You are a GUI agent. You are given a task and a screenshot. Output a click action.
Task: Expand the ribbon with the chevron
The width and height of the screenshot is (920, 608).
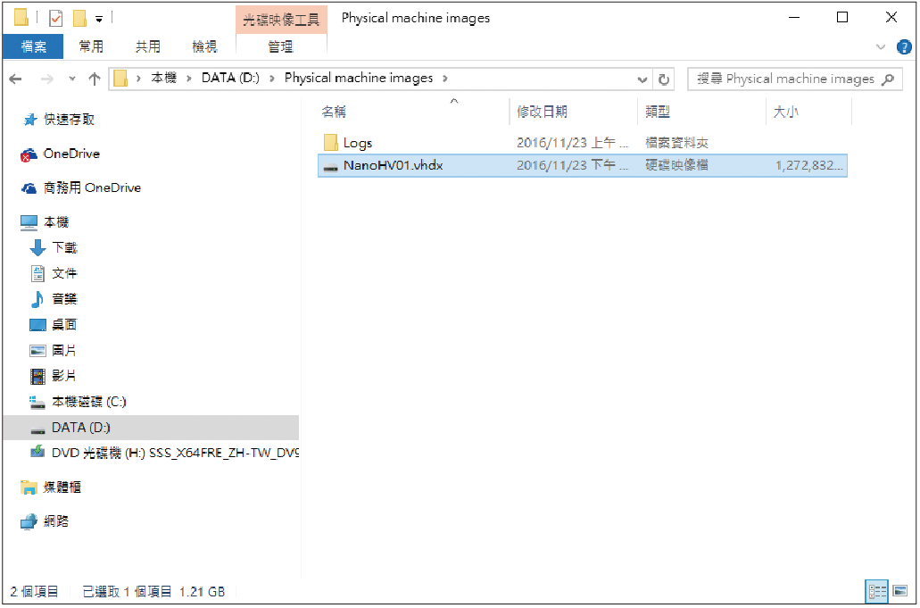(881, 47)
